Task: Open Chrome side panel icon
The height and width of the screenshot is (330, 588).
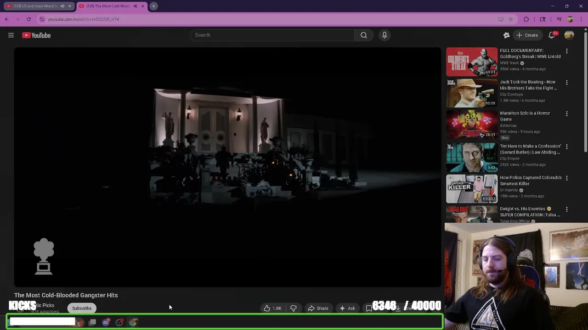Action: [543, 19]
